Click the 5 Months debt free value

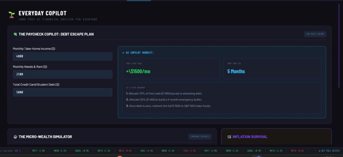pyautogui.click(x=236, y=71)
